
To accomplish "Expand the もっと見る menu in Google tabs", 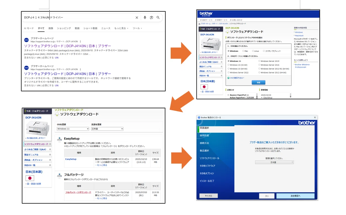I will coord(121,28).
